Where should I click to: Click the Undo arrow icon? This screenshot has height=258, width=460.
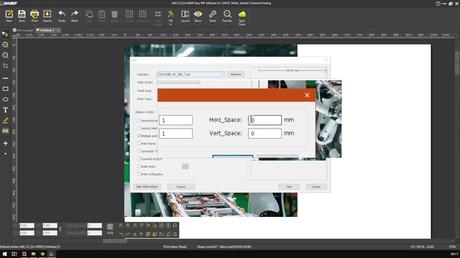(x=62, y=14)
